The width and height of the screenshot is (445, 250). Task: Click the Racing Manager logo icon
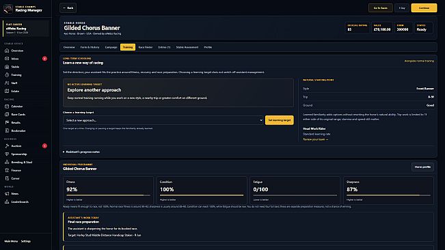pos(8,9)
